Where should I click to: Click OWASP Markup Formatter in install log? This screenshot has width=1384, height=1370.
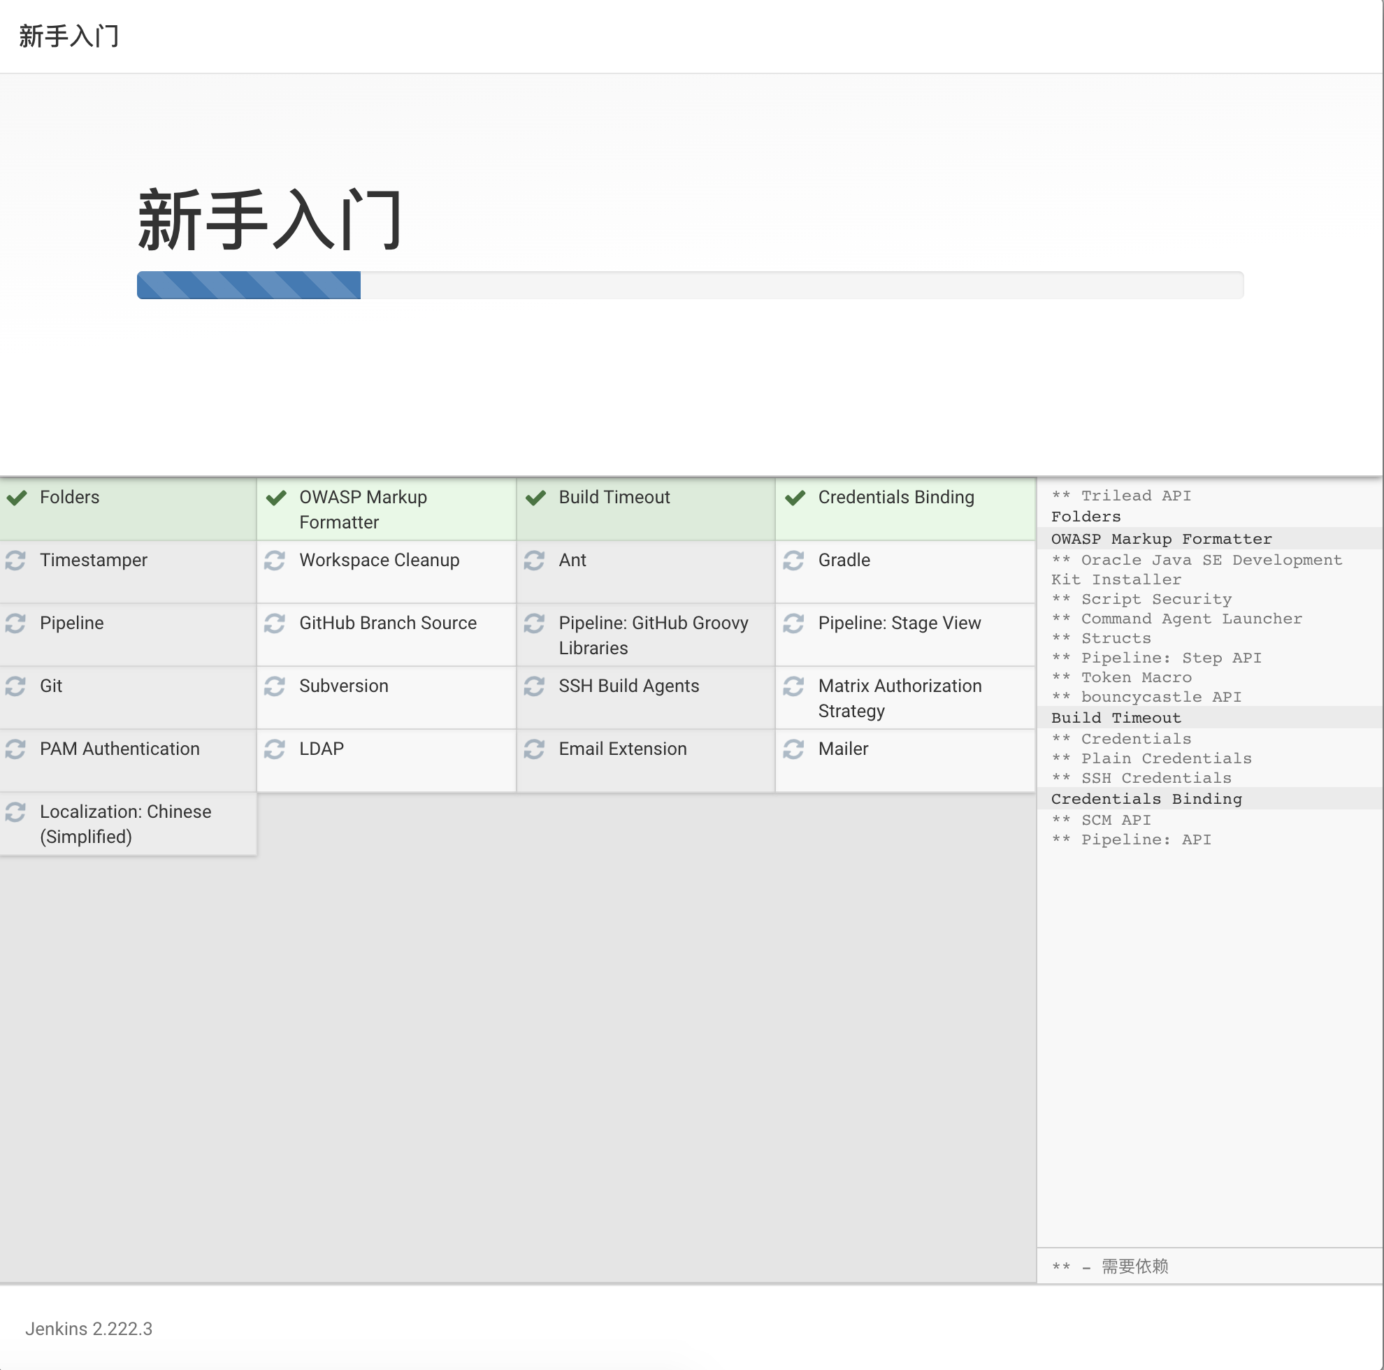(x=1160, y=539)
